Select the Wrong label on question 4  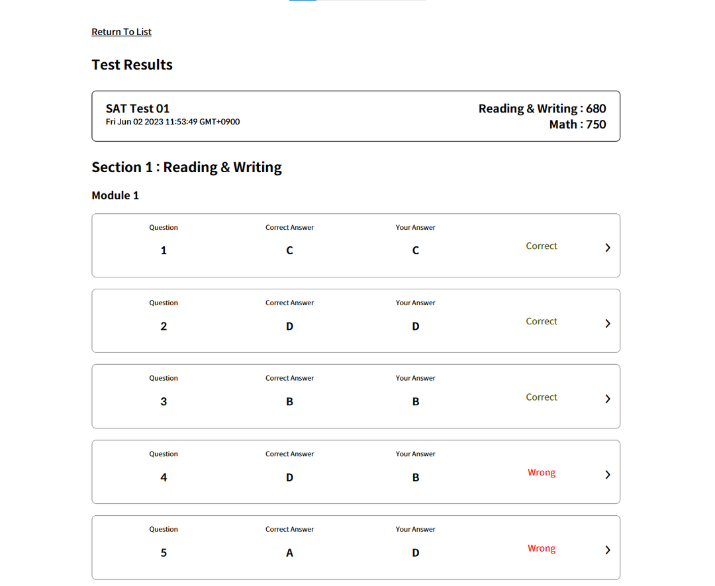(x=541, y=472)
